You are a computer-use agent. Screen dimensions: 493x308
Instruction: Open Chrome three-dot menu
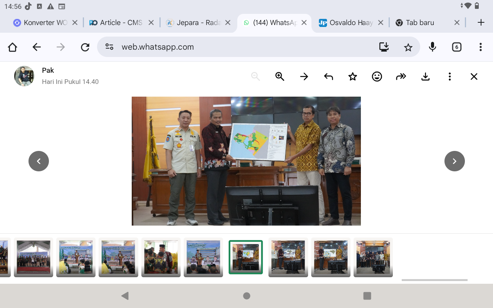480,47
